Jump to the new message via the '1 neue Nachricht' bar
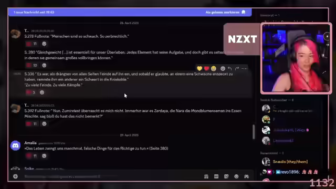The height and width of the screenshot is (189, 336). (130, 12)
